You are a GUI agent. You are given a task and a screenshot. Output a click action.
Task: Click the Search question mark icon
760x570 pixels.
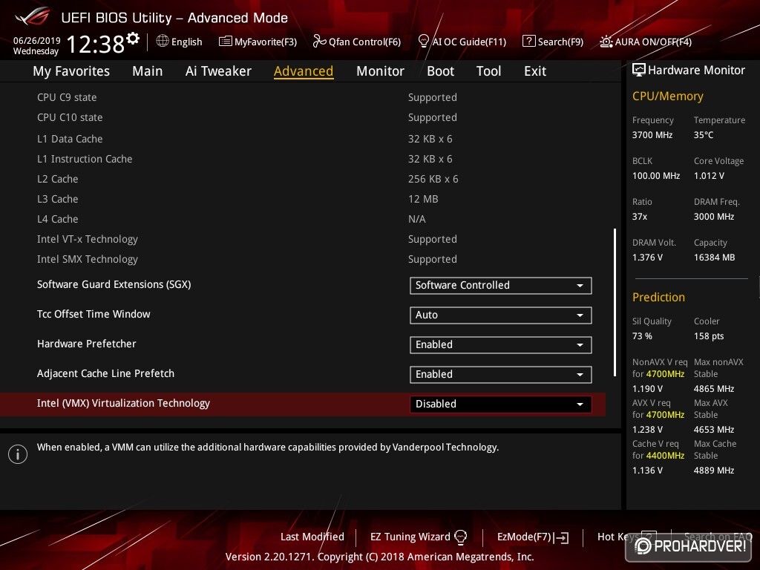pyautogui.click(x=528, y=42)
